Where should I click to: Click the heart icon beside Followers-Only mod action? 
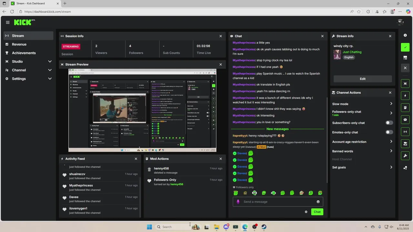[149, 181]
